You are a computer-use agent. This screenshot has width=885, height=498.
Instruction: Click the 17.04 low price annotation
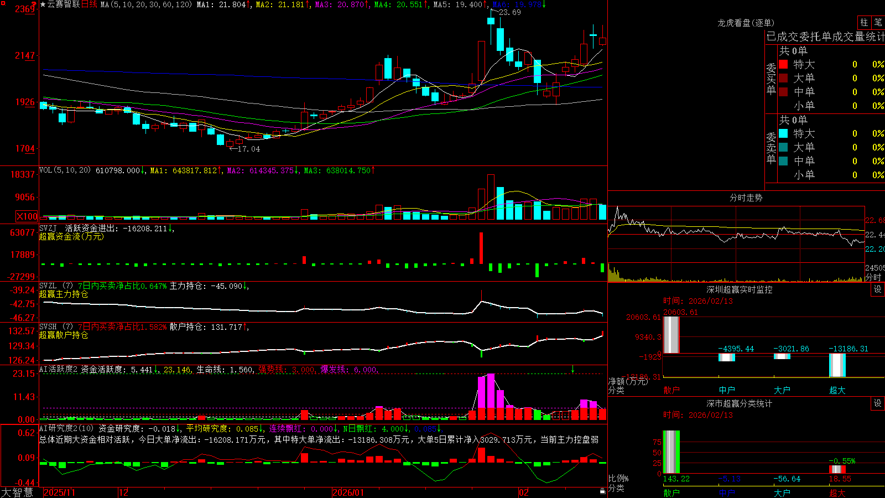click(x=248, y=149)
